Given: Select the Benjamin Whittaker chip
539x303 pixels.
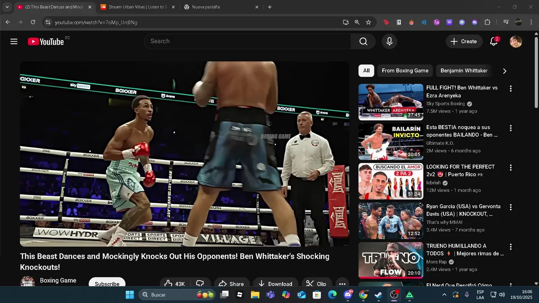Looking at the screenshot, I should (464, 71).
